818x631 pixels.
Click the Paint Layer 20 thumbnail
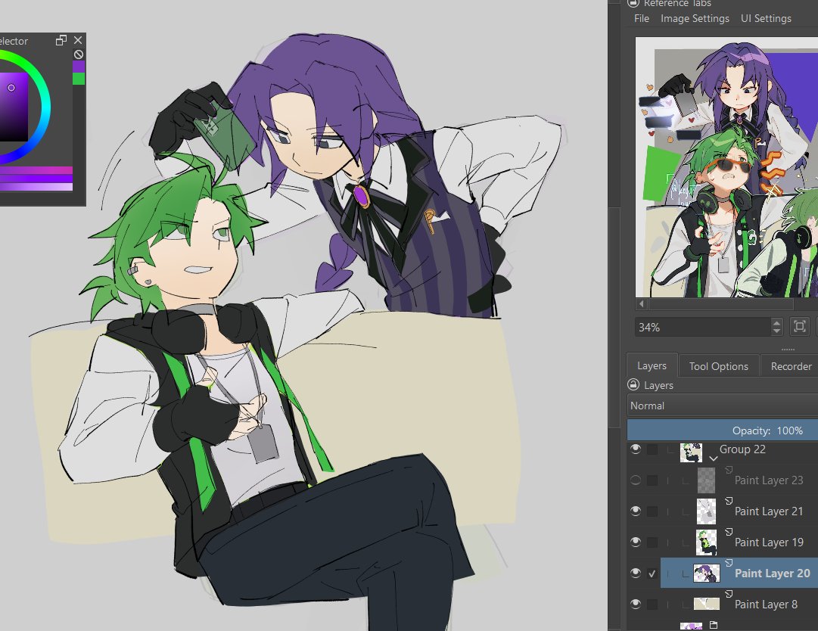[x=706, y=573]
